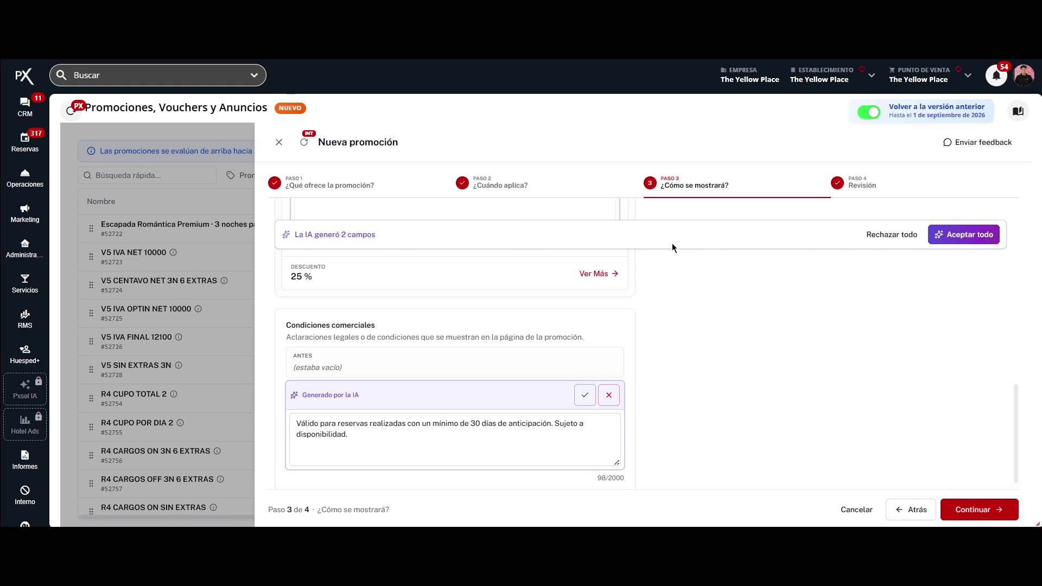The height and width of the screenshot is (586, 1042).
Task: Click the Escapada Romántica Premium row
Action: pyautogui.click(x=166, y=228)
